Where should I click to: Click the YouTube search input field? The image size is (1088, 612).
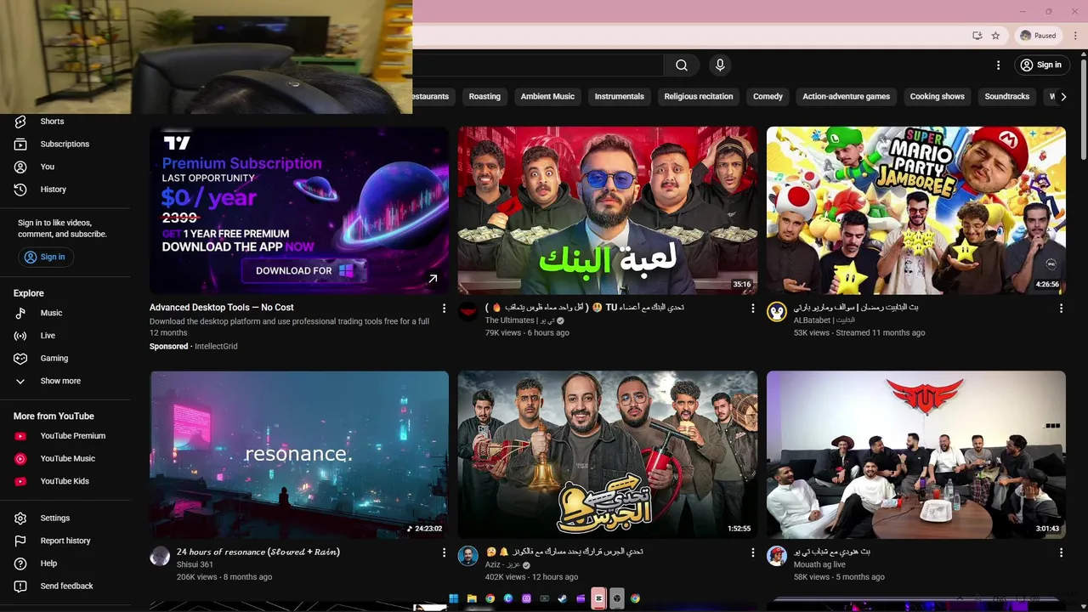pyautogui.click(x=537, y=65)
